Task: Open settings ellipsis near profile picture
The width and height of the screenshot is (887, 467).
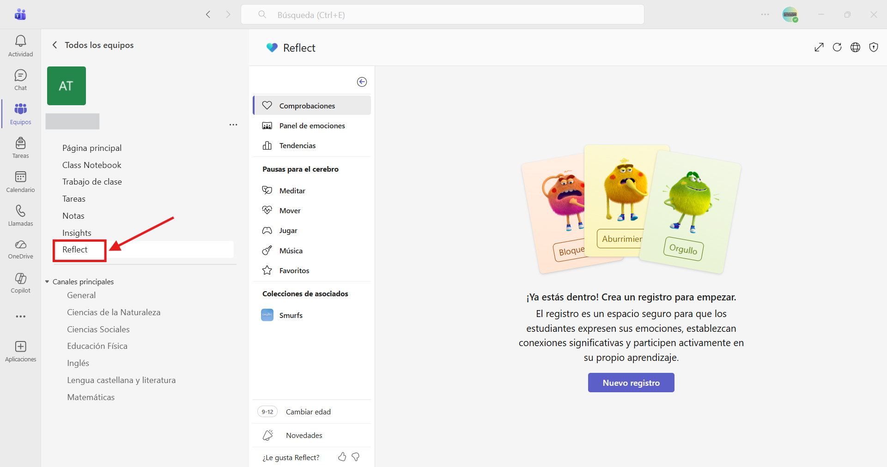Action: [x=765, y=14]
